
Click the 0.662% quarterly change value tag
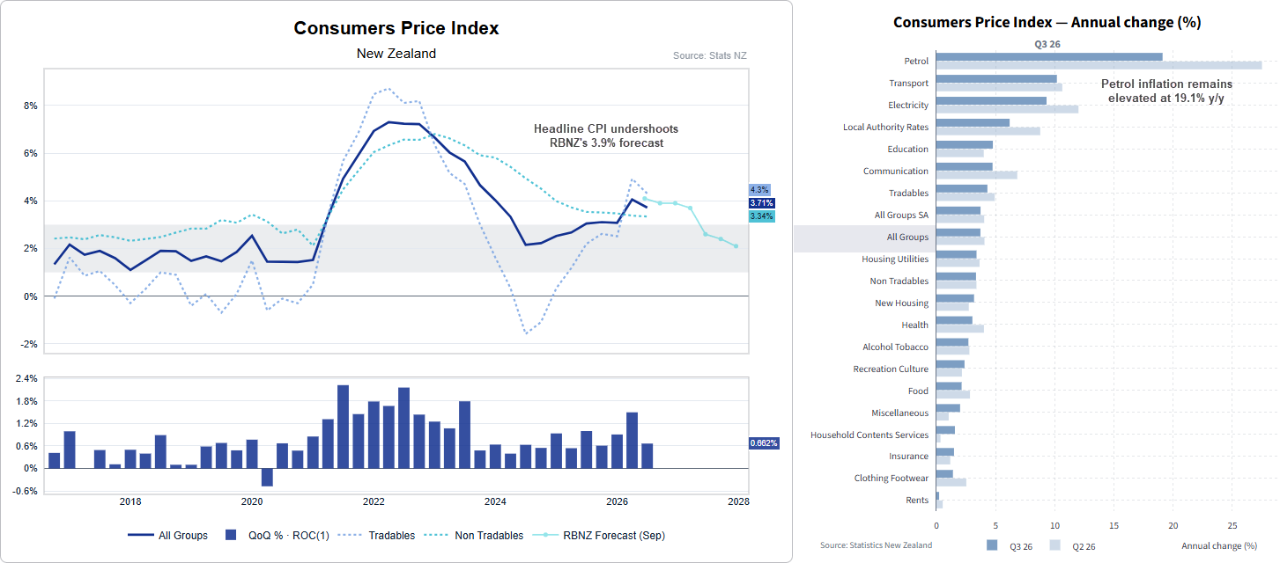pyautogui.click(x=763, y=443)
